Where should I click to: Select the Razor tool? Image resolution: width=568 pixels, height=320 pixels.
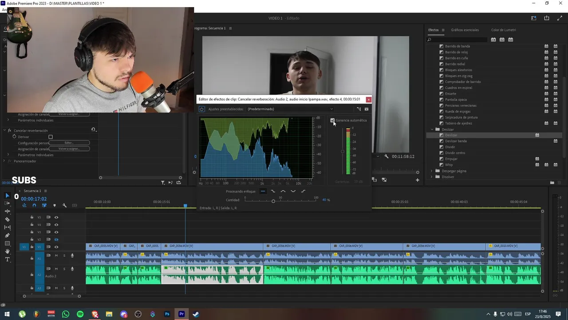pyautogui.click(x=7, y=219)
